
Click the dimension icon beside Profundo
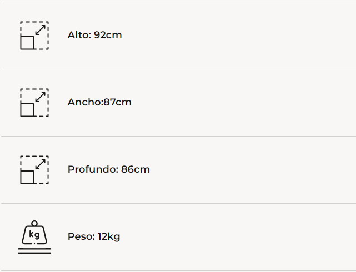tap(34, 170)
